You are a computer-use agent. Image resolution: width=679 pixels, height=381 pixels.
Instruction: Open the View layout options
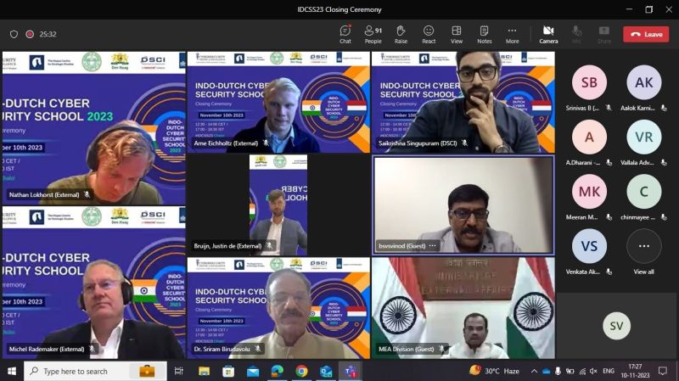(457, 34)
